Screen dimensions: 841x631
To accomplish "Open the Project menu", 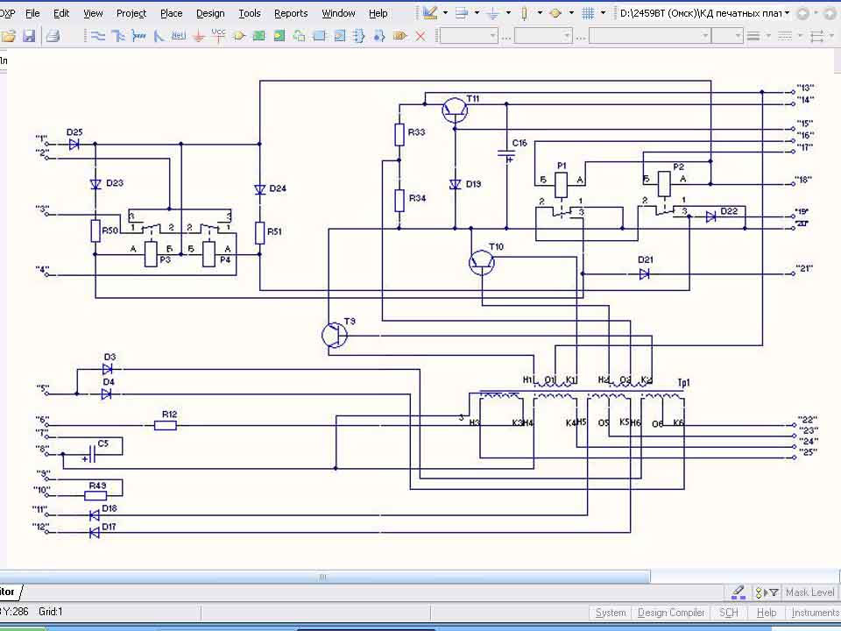I will click(131, 13).
